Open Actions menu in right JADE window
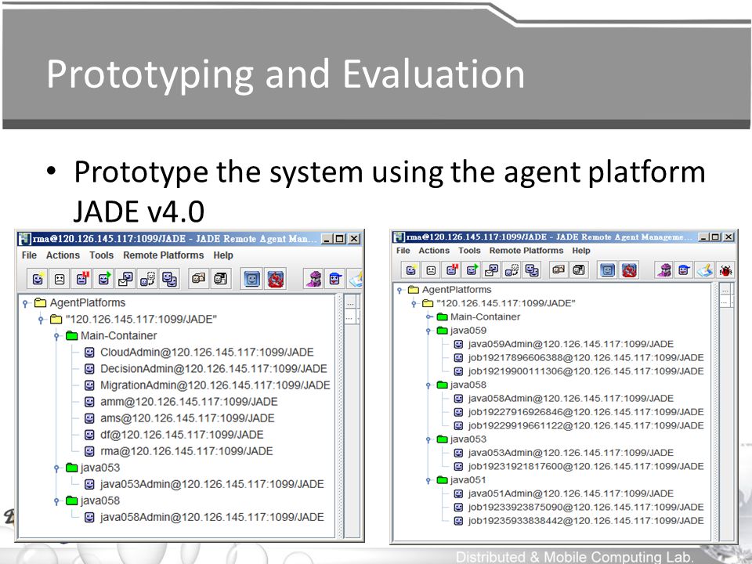752x564 pixels. (434, 251)
